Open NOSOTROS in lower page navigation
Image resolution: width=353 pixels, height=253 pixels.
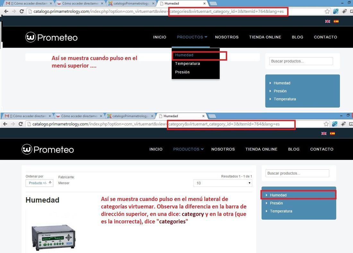(223, 149)
